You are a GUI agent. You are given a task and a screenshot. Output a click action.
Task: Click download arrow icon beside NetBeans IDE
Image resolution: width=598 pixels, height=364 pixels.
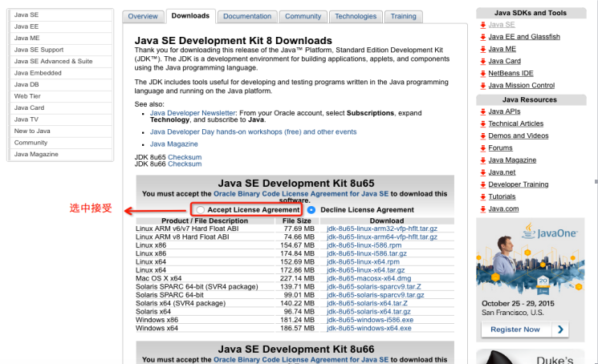(x=483, y=74)
